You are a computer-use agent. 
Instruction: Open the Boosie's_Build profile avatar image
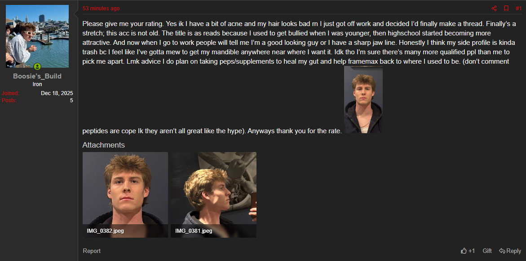pyautogui.click(x=37, y=36)
